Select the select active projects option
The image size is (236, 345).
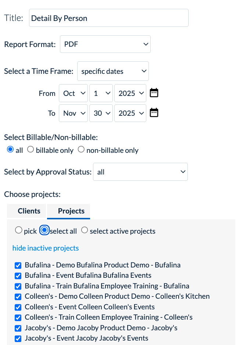84,230
